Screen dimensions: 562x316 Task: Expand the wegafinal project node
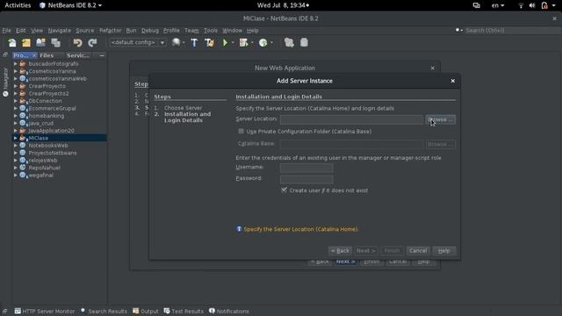pos(16,176)
